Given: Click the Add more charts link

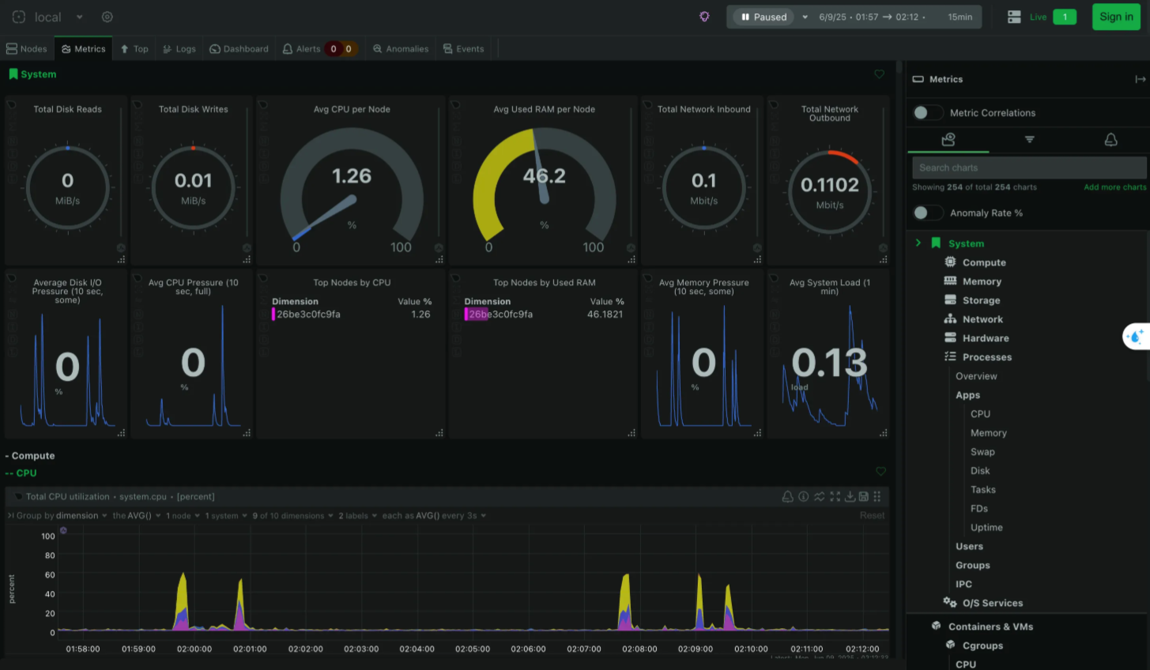Looking at the screenshot, I should pos(1114,187).
